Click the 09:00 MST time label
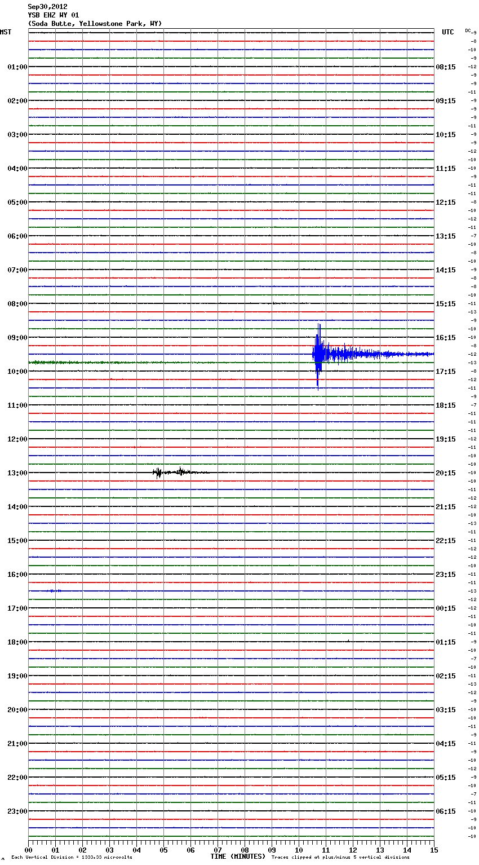The width and height of the screenshot is (479, 865). tap(17, 338)
